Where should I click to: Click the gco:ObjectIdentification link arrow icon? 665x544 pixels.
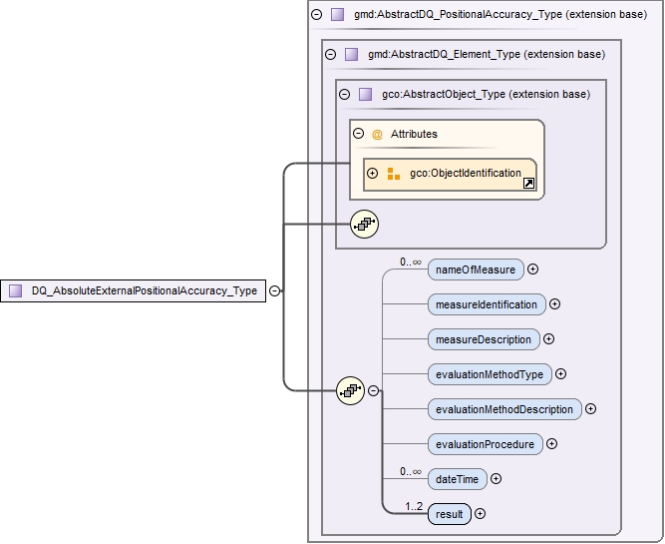coord(528,184)
